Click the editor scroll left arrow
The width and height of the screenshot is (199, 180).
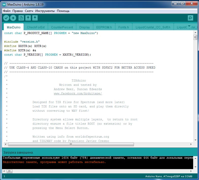pos(5,144)
